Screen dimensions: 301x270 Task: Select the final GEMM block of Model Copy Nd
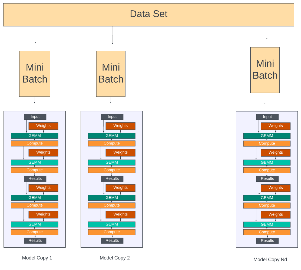(x=267, y=224)
